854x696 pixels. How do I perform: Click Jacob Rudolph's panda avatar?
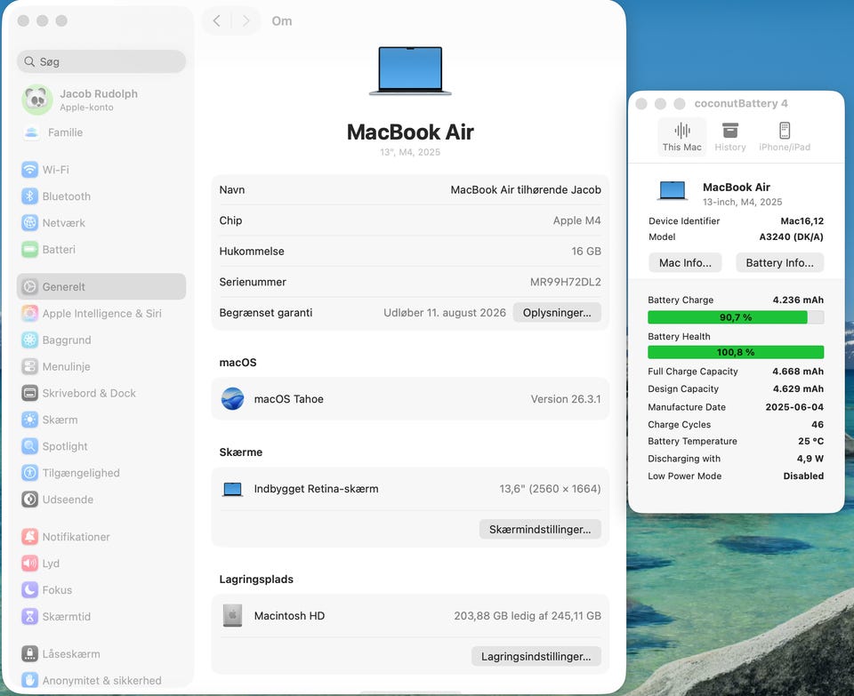(x=37, y=100)
